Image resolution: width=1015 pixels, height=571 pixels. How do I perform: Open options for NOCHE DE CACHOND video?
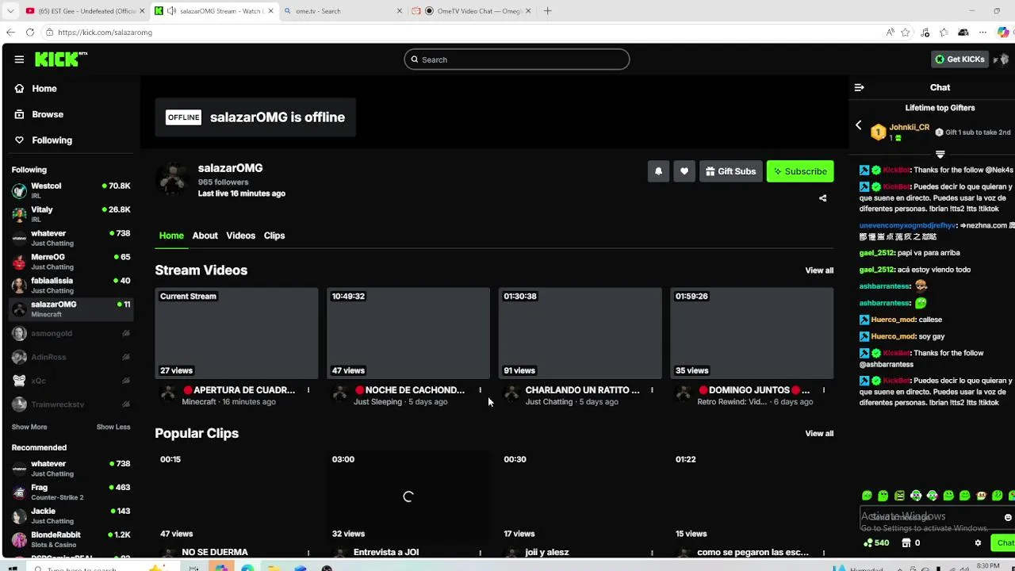pyautogui.click(x=480, y=390)
